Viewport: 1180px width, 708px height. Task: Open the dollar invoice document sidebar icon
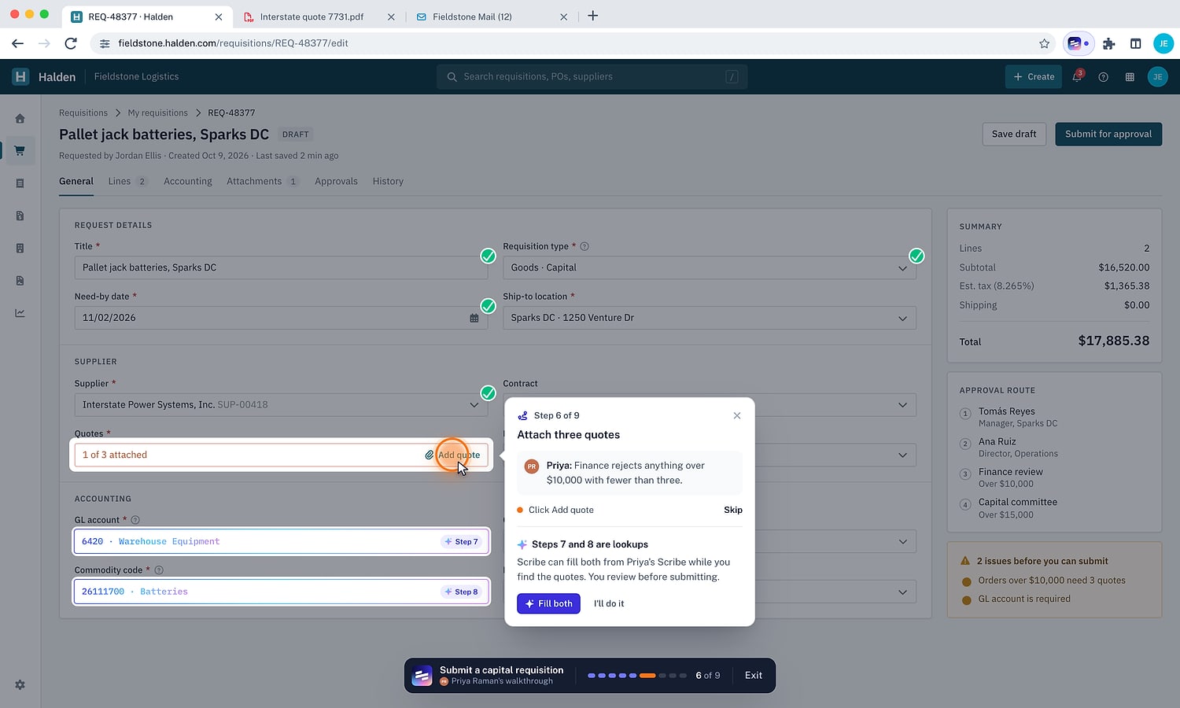[x=20, y=216]
